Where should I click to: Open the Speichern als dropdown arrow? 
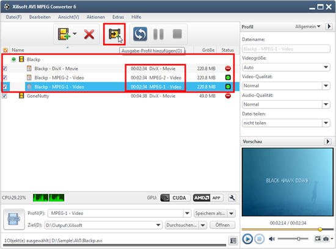(x=232, y=213)
